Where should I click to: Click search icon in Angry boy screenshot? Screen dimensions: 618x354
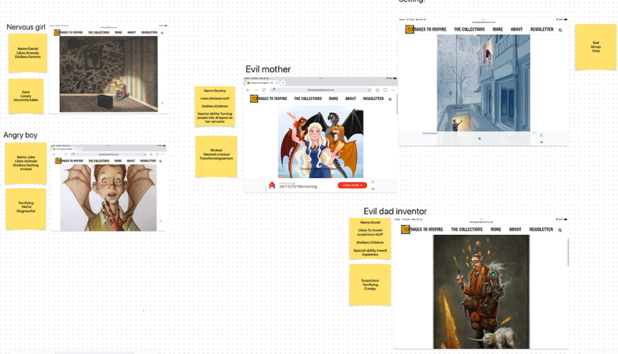[x=160, y=161]
